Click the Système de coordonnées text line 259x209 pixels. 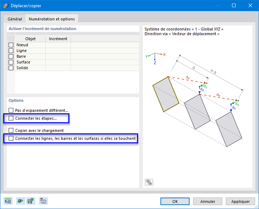click(x=184, y=29)
